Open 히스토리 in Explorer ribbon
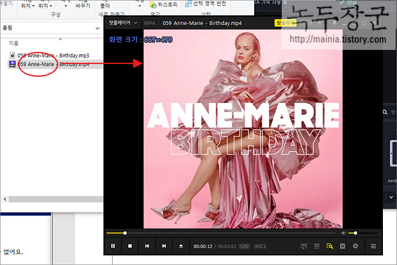397x265 pixels. [164, 4]
